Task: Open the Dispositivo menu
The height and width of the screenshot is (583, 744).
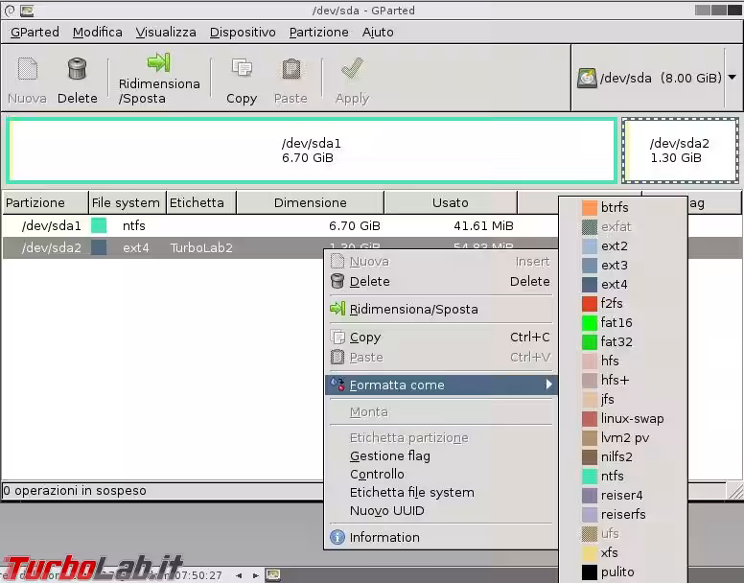Action: click(x=243, y=32)
